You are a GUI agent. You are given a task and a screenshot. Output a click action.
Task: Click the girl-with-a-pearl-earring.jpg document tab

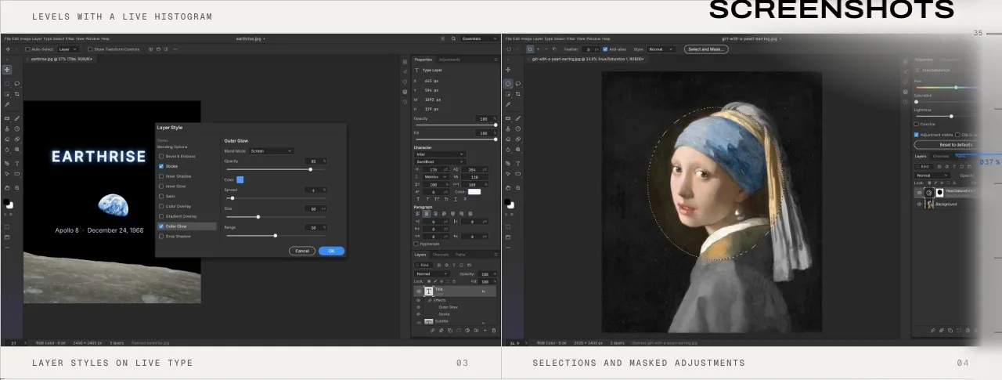pos(587,59)
